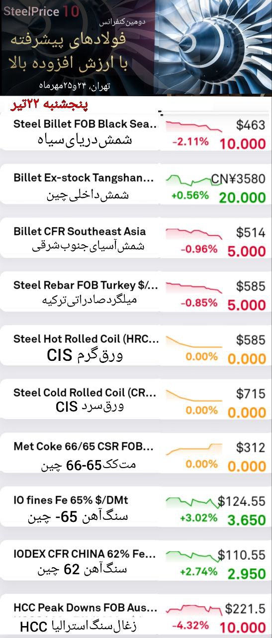Image resolution: width=272 pixels, height=638 pixels.
Task: Click the green Tangshan billet sparkline chart
Action: tap(193, 179)
